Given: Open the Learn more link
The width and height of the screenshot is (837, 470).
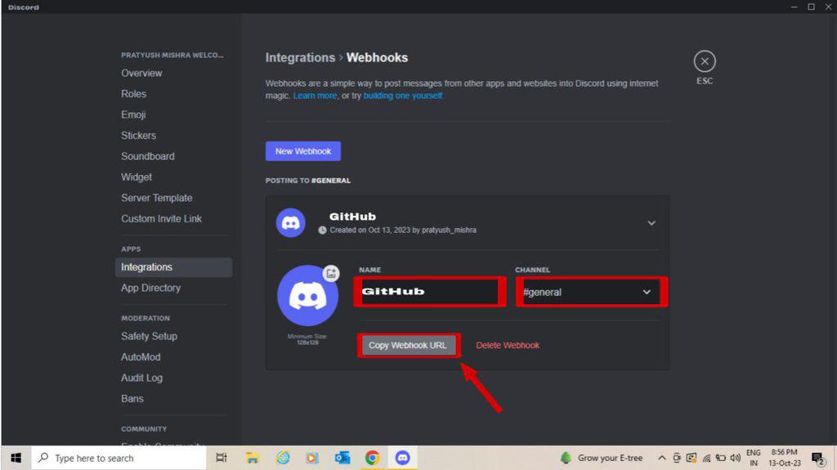Looking at the screenshot, I should pos(315,96).
